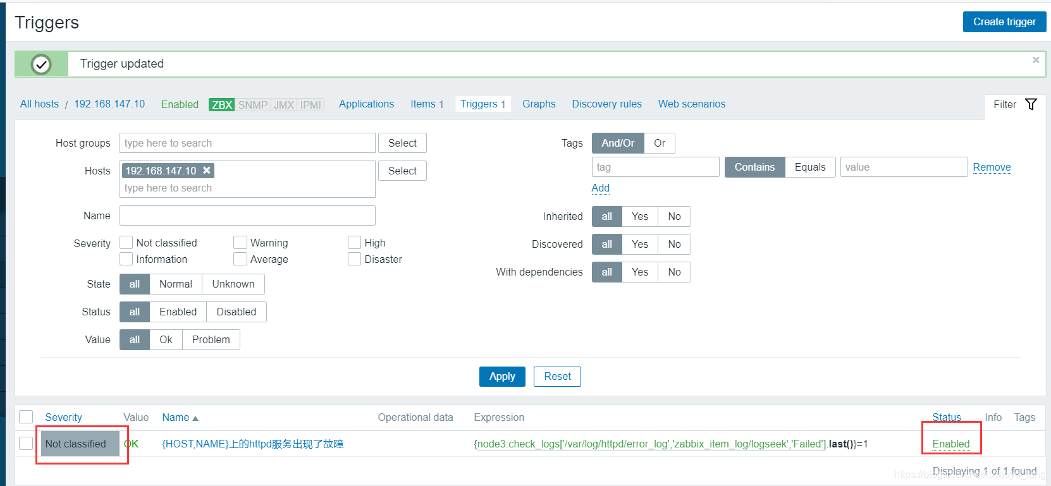Screen dimensions: 1051x486
Task: Open the Triggers 1 tab
Action: pos(483,104)
